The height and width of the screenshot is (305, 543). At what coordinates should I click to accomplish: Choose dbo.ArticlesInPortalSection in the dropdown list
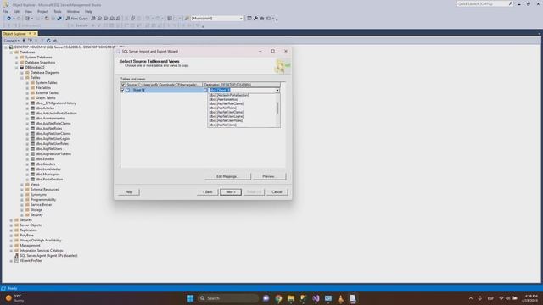click(229, 95)
